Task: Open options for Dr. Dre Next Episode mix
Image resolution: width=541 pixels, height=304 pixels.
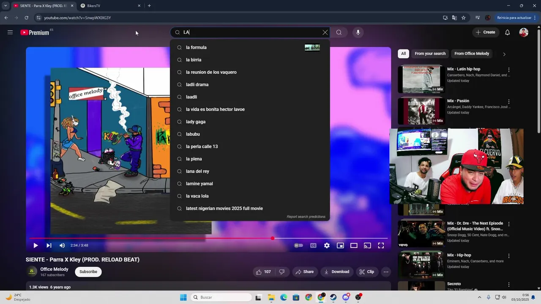Action: (x=509, y=224)
